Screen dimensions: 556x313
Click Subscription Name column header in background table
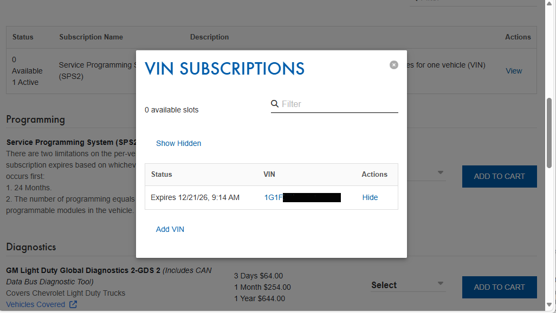click(x=91, y=37)
